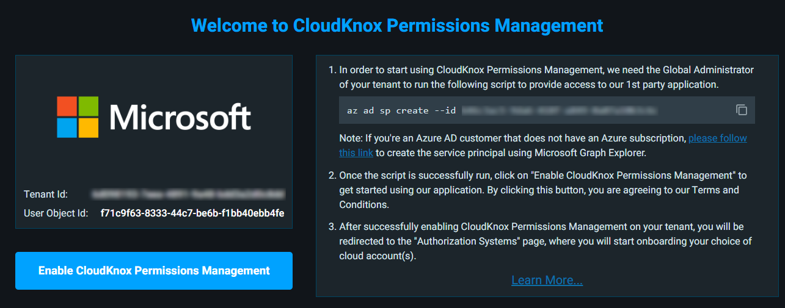Select the blurred application ID in command
The width and height of the screenshot is (785, 308).
559,110
